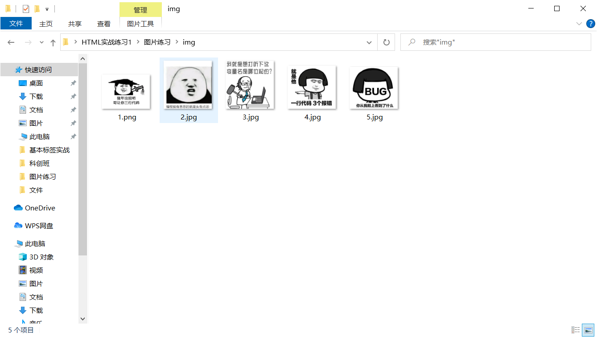Switch to the 主页 ribbon tab

tap(46, 24)
